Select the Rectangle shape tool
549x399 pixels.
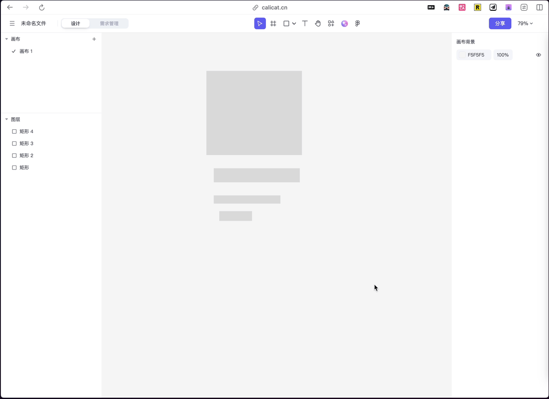coord(287,23)
